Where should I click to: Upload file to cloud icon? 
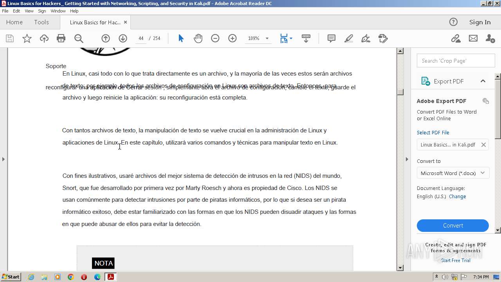(44, 38)
